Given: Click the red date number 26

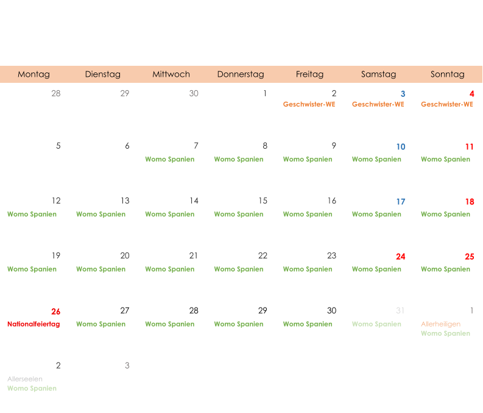Looking at the screenshot, I should (x=56, y=312).
